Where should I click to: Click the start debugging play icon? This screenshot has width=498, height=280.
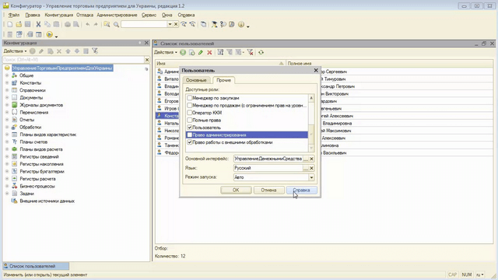pyautogui.click(x=50, y=34)
